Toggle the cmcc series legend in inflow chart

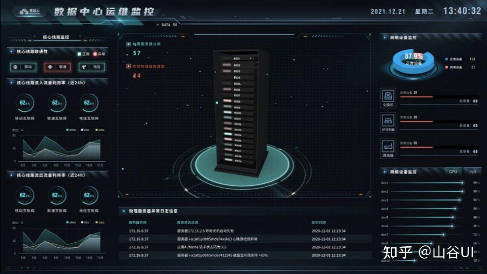(71, 130)
